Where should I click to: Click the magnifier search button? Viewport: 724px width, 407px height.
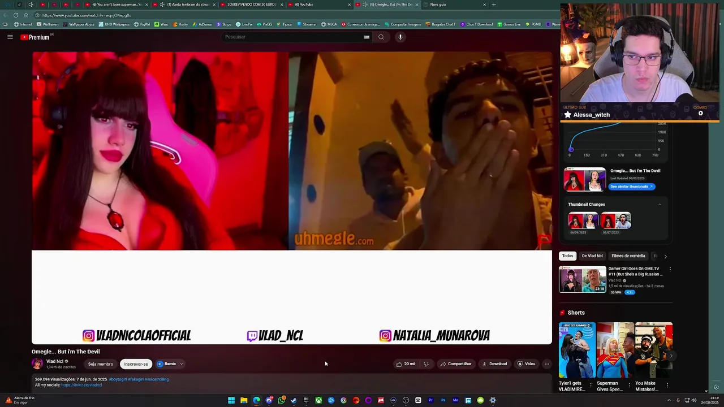(381, 37)
